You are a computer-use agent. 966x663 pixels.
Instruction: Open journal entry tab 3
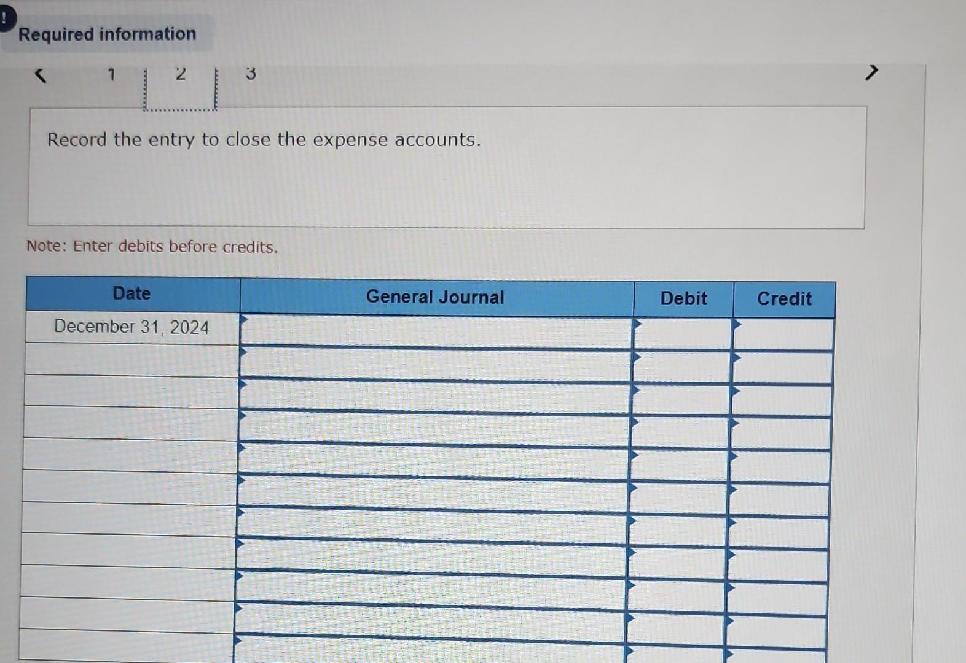(x=251, y=74)
